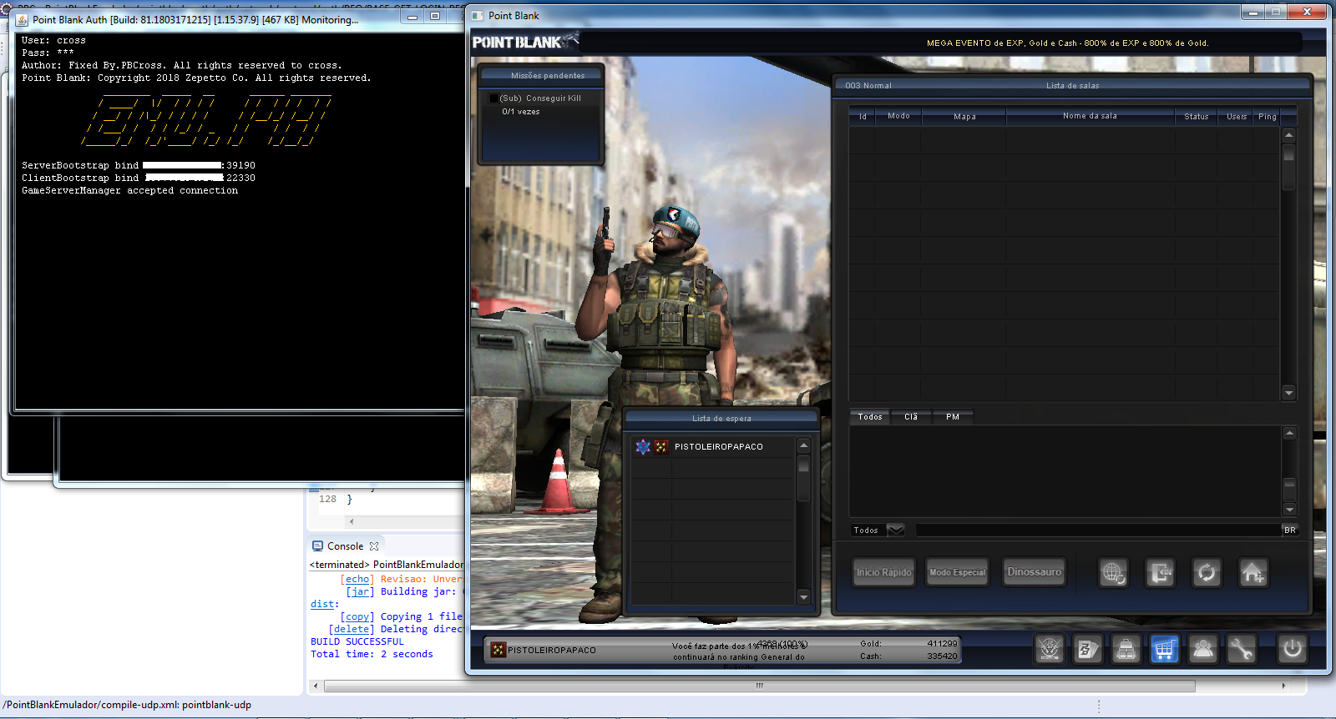
Task: Click the Point Blank logo at top left
Action: pos(524,41)
